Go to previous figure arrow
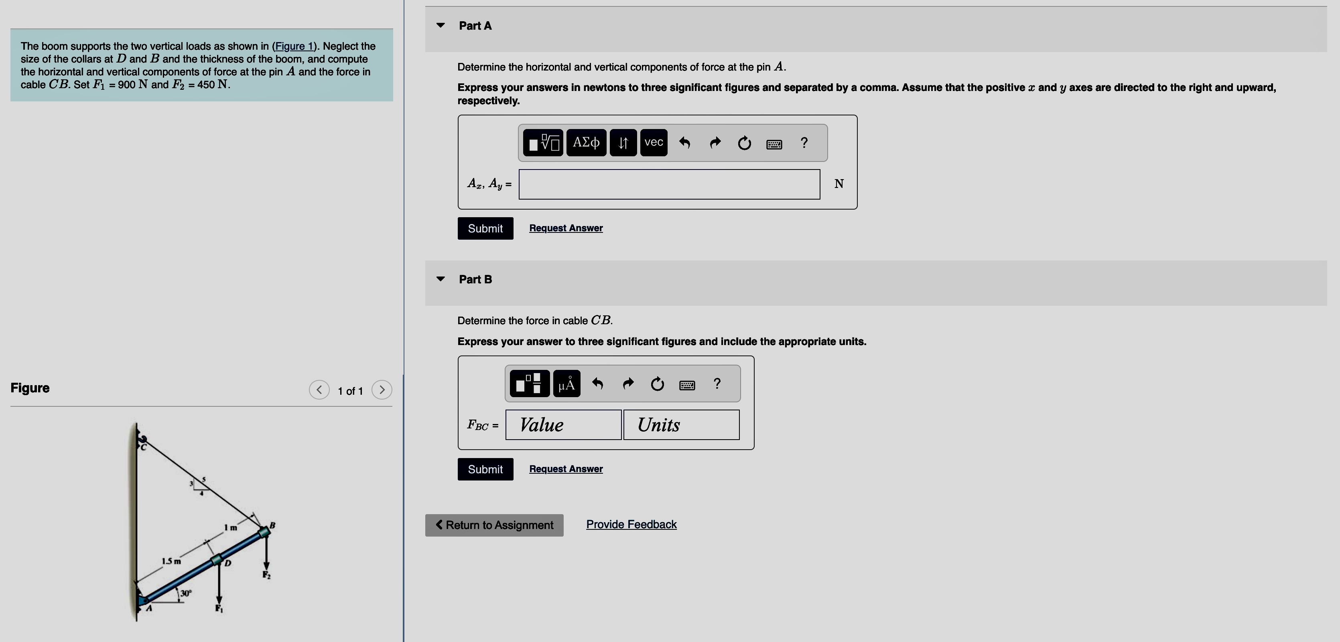 click(x=319, y=390)
